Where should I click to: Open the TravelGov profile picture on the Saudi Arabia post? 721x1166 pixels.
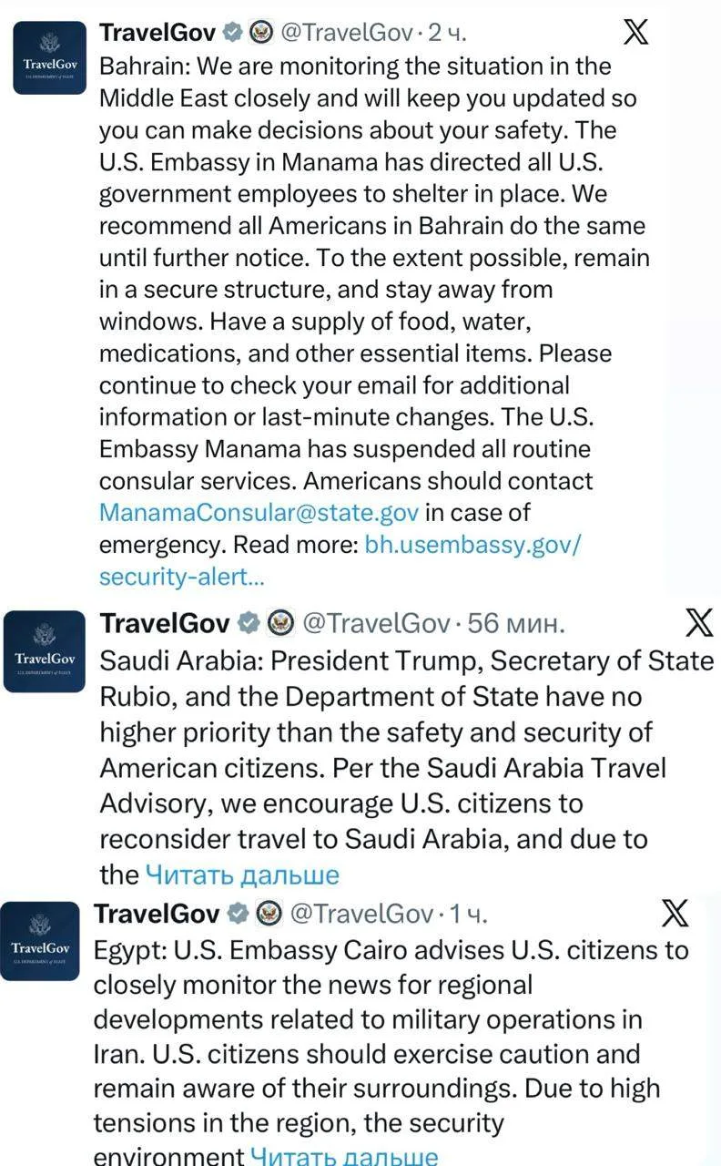(x=44, y=652)
